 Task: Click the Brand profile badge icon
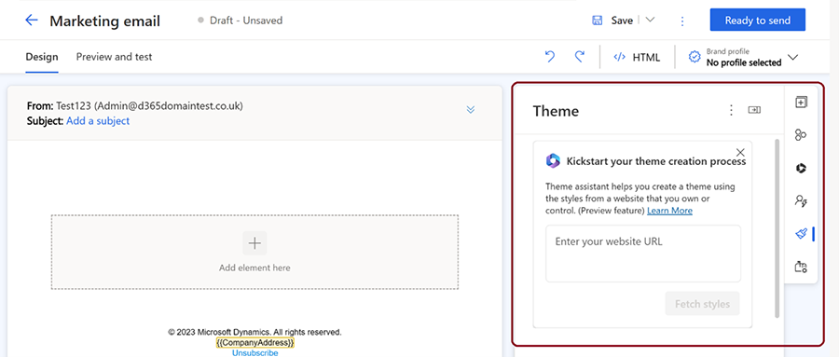(695, 57)
